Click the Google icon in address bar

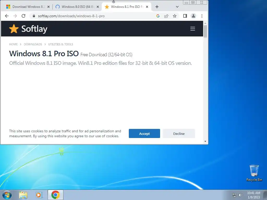tap(158, 16)
